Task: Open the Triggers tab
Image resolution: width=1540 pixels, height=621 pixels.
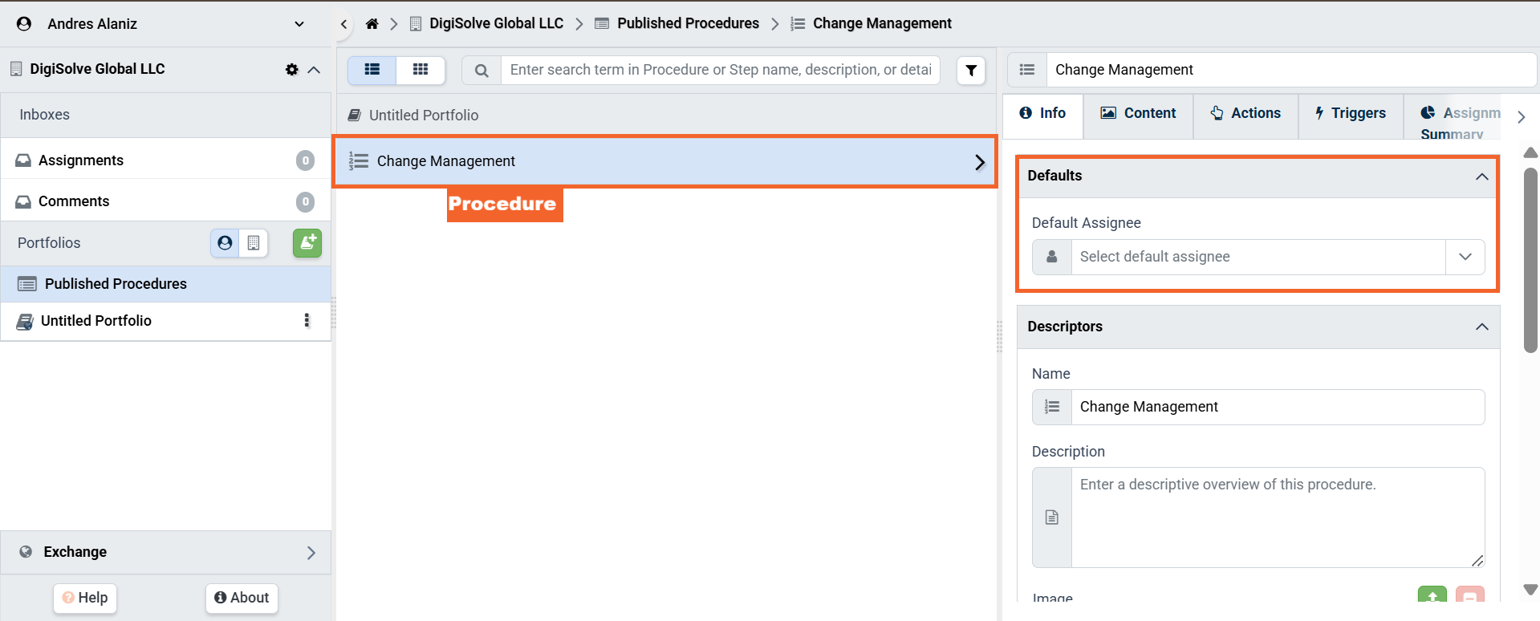Action: pyautogui.click(x=1351, y=113)
